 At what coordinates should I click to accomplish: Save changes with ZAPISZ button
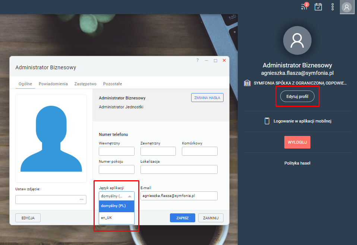point(182,218)
